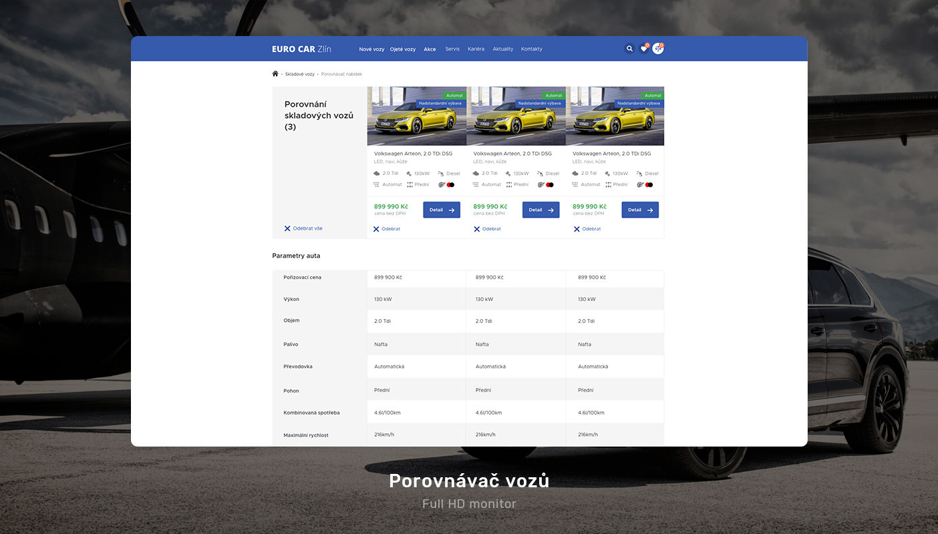Go to homepage via breadcrumb house icon
The image size is (938, 534).
[275, 73]
